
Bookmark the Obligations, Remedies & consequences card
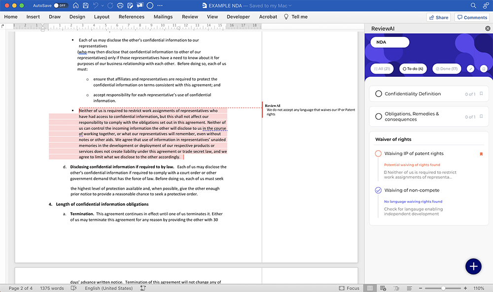coord(481,116)
